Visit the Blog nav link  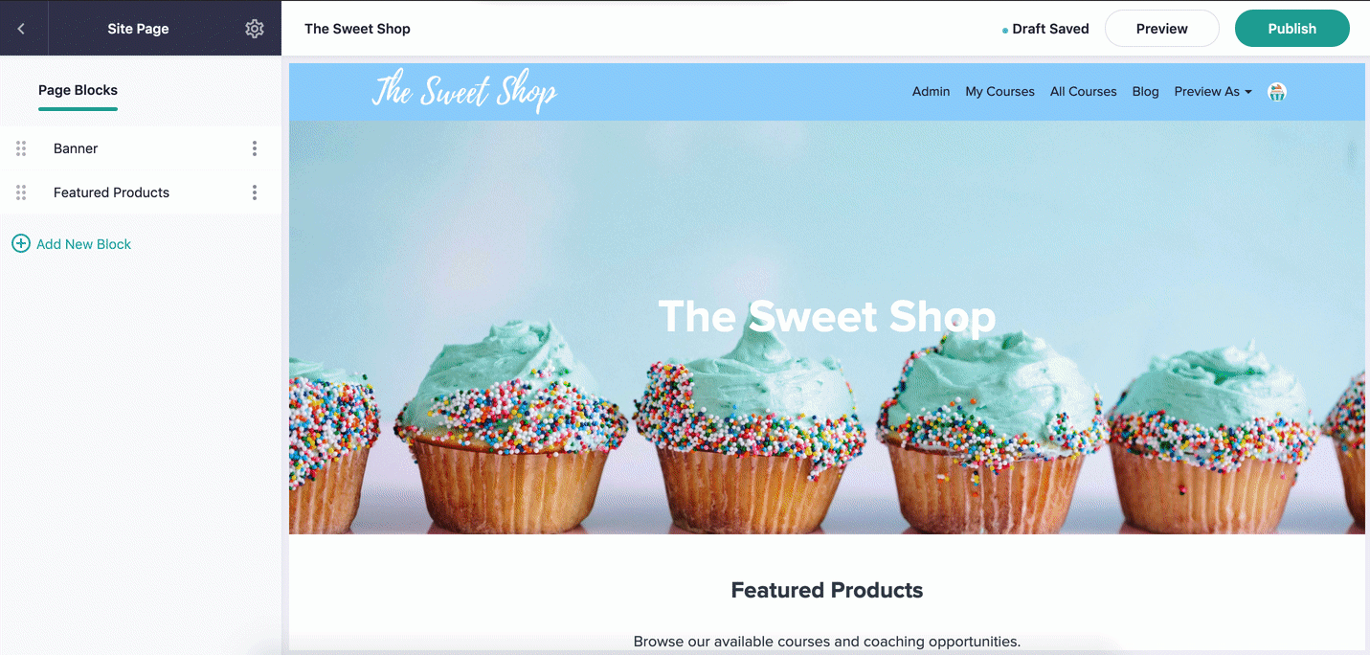click(x=1145, y=92)
